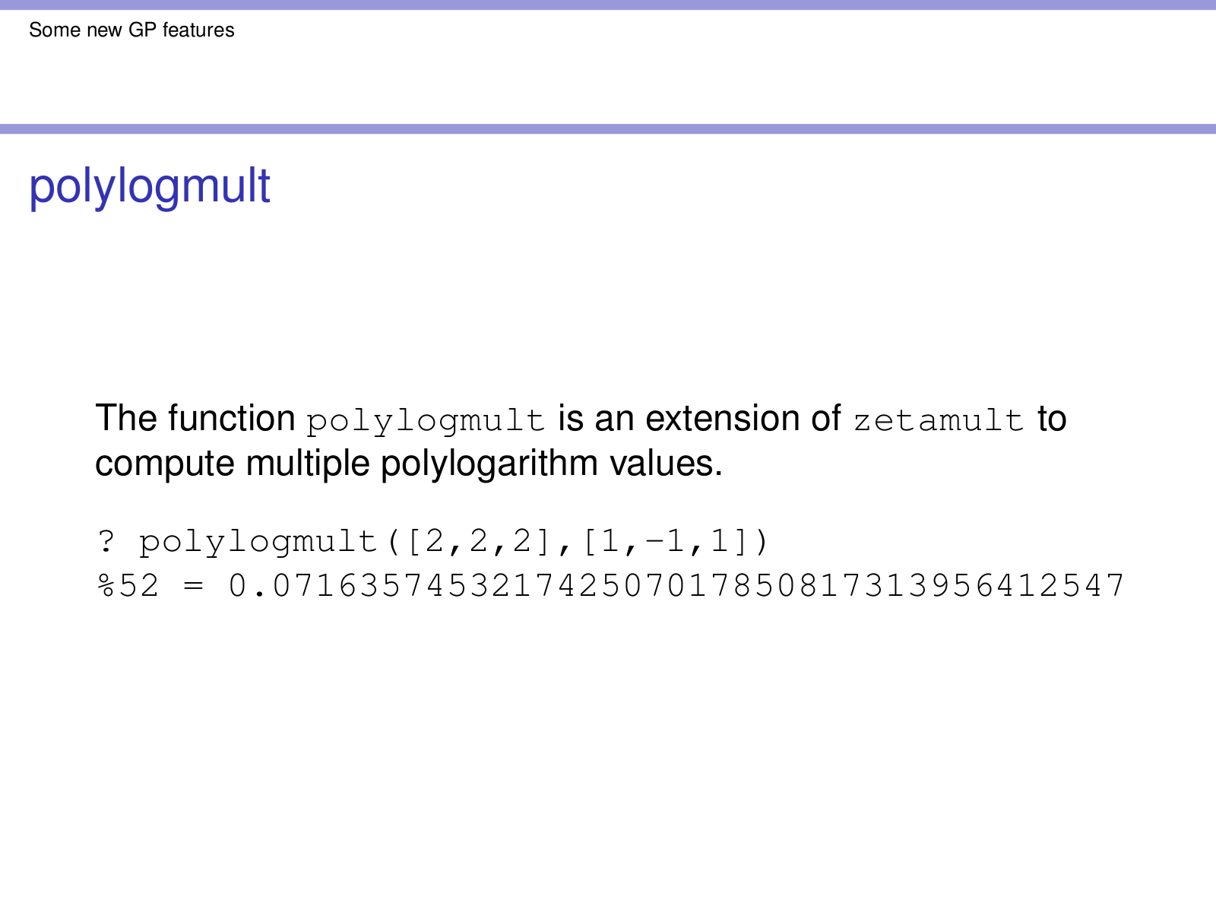Screen dimensions: 1216x912
Task: Click the purple divider bar above the title
Action: click(x=608, y=129)
